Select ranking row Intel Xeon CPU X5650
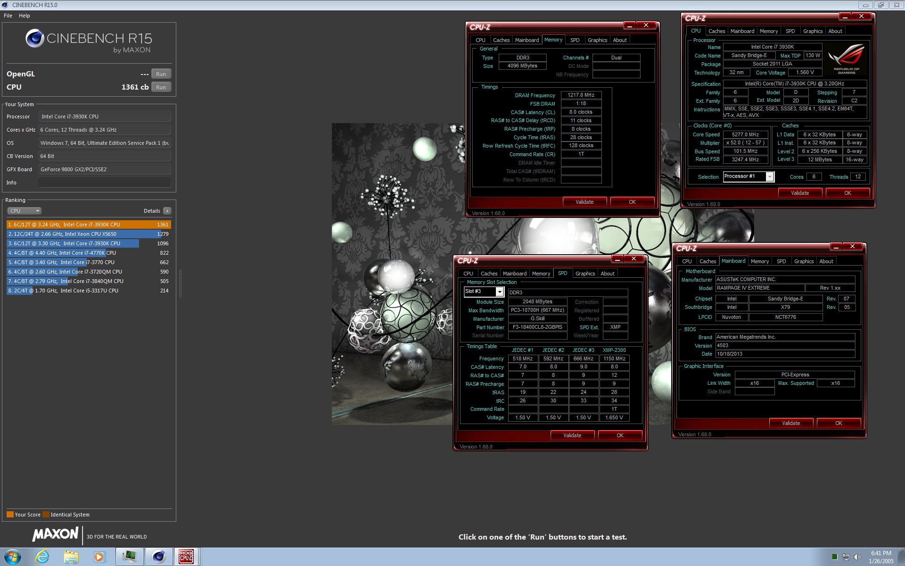 [x=89, y=234]
